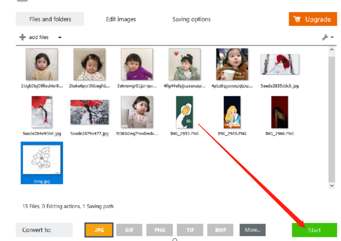The image size is (341, 241).
Task: Switch to Files and folders tab
Action: pyautogui.click(x=50, y=19)
